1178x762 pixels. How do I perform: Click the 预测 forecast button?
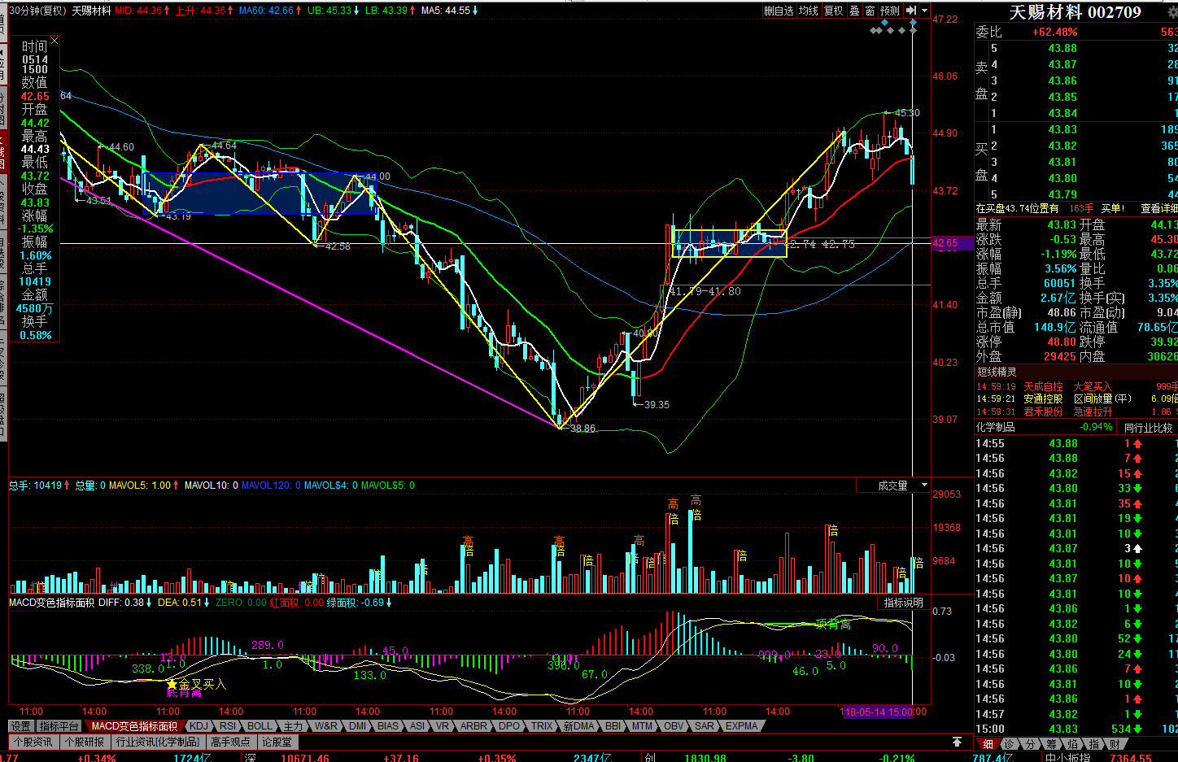[890, 11]
